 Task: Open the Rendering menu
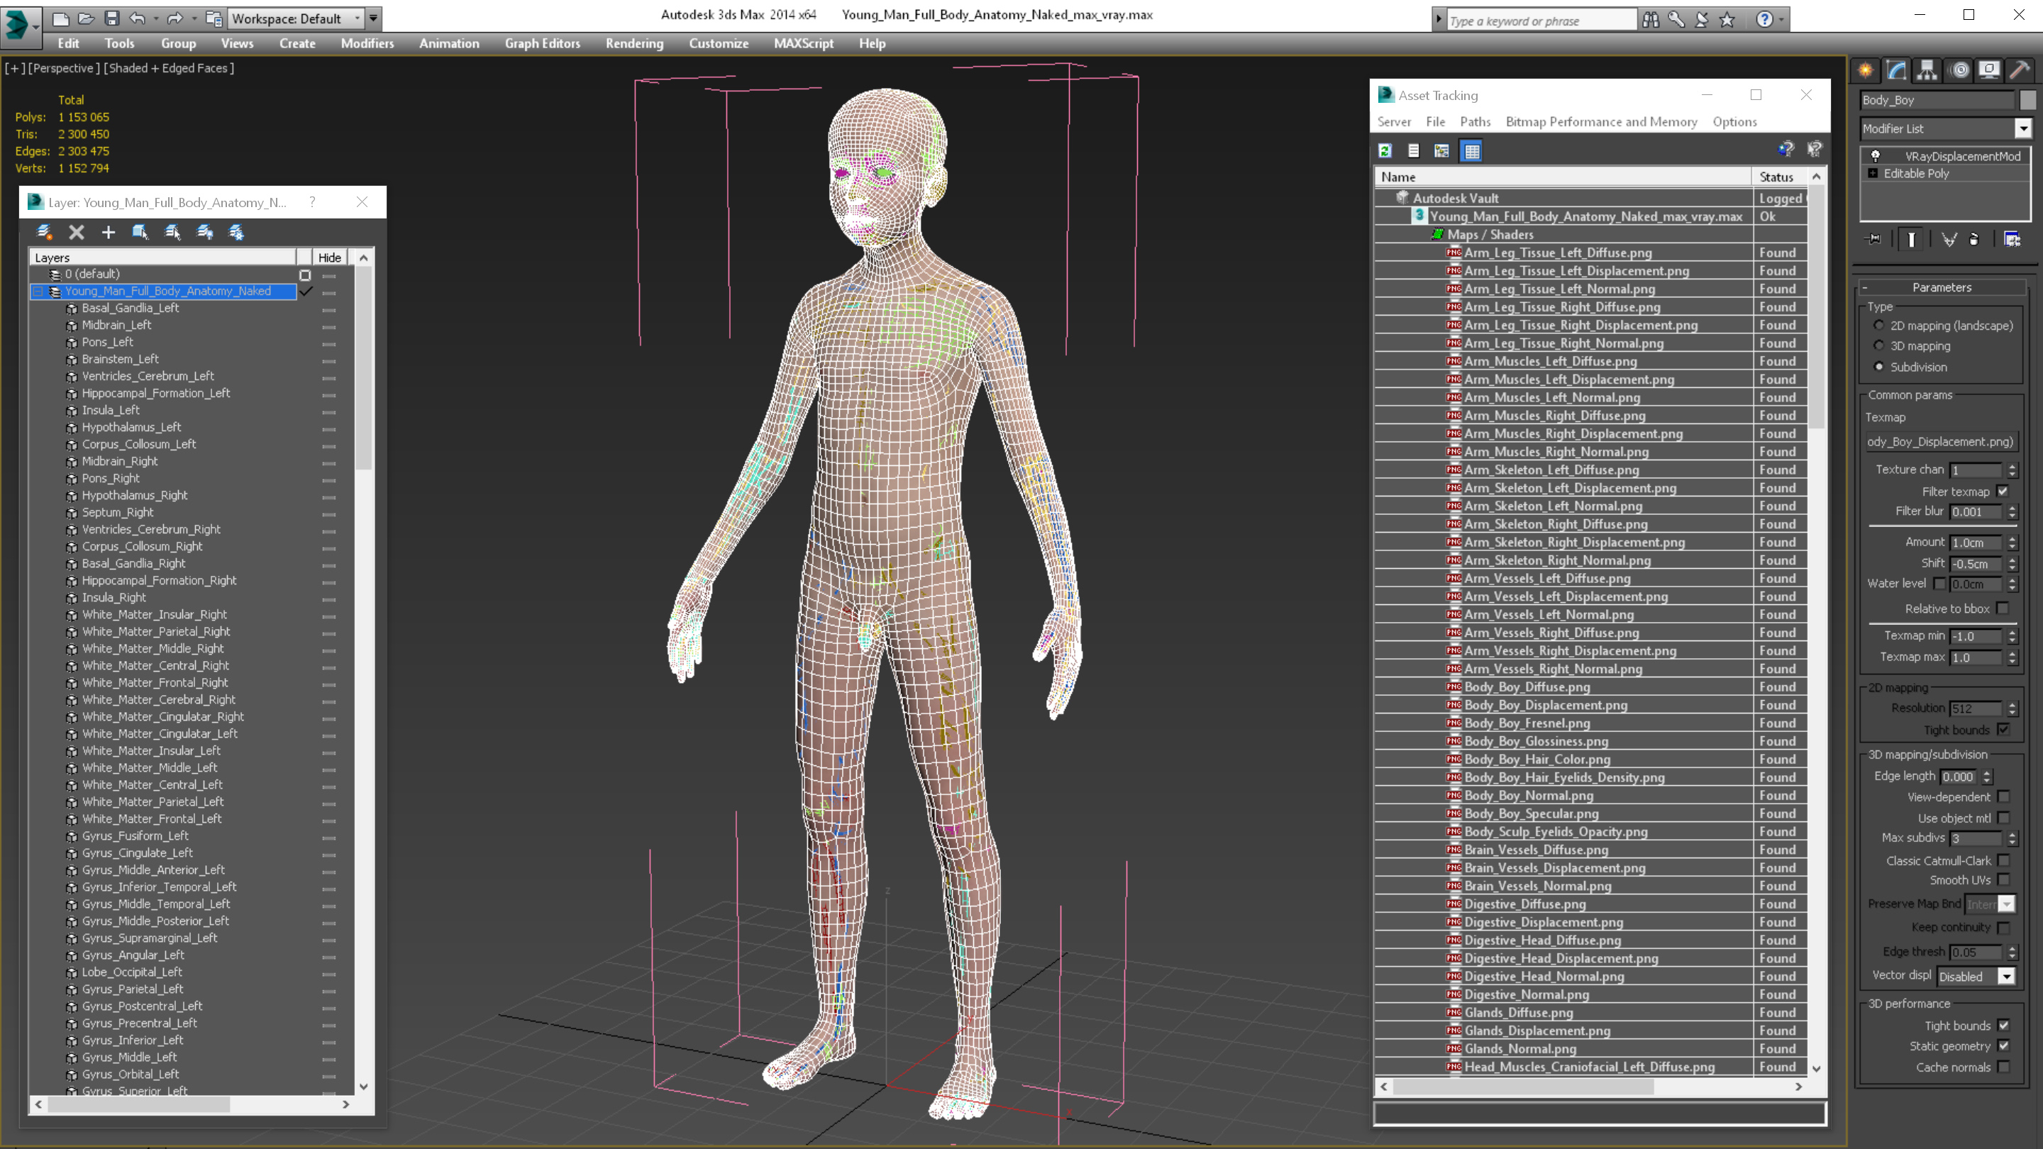pos(633,43)
